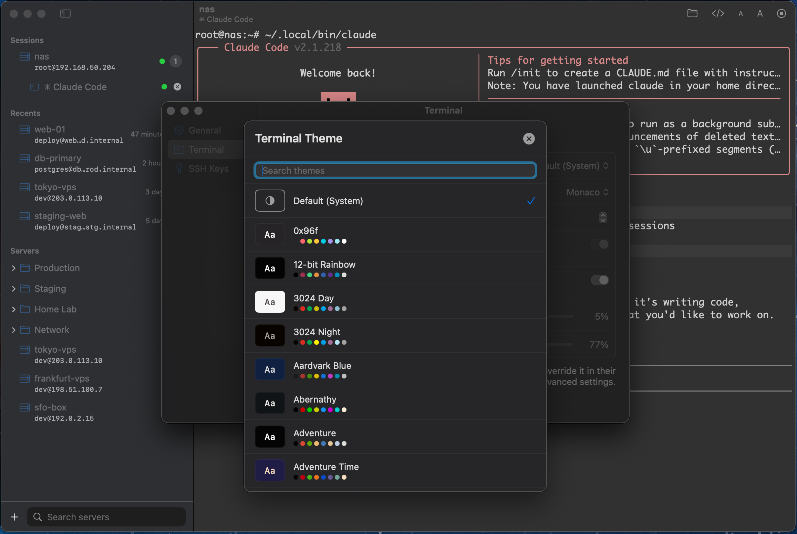Screen dimensions: 797x534
Task: Select the 0x96f theme preview
Action: coord(270,234)
